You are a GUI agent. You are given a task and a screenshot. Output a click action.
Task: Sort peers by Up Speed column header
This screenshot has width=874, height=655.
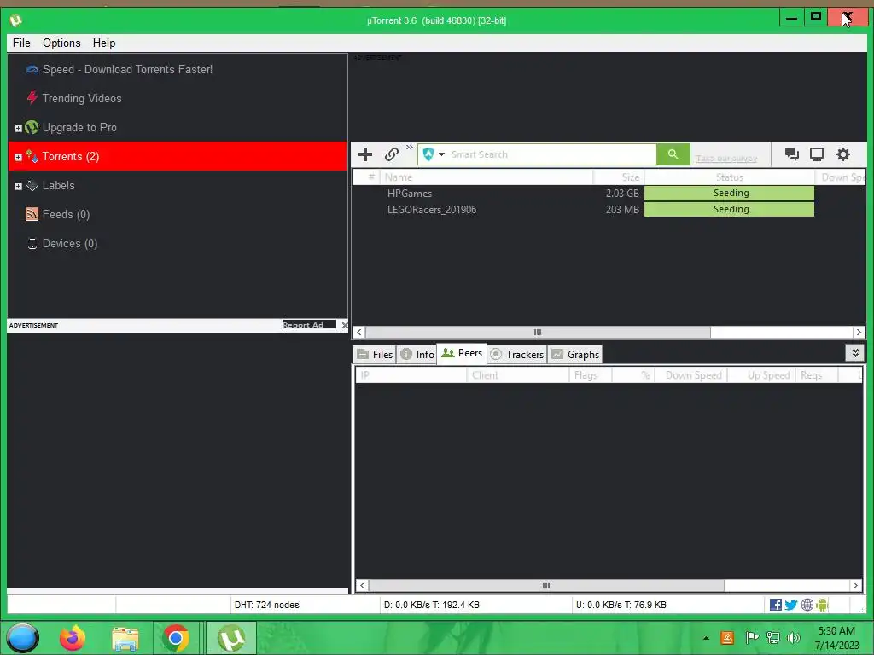pos(761,375)
